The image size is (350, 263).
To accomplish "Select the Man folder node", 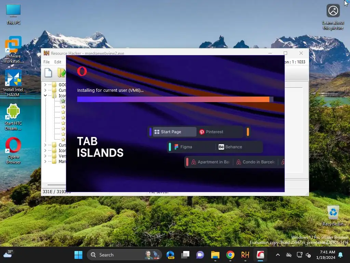I will coord(62,161).
